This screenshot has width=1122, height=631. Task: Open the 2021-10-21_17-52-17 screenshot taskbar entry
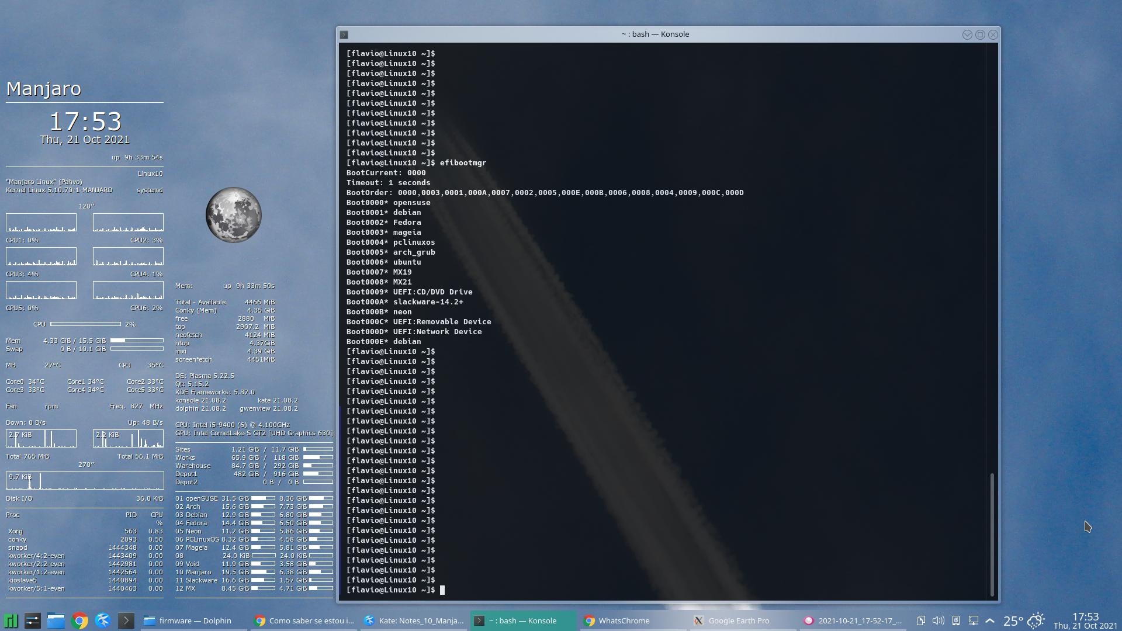click(853, 620)
